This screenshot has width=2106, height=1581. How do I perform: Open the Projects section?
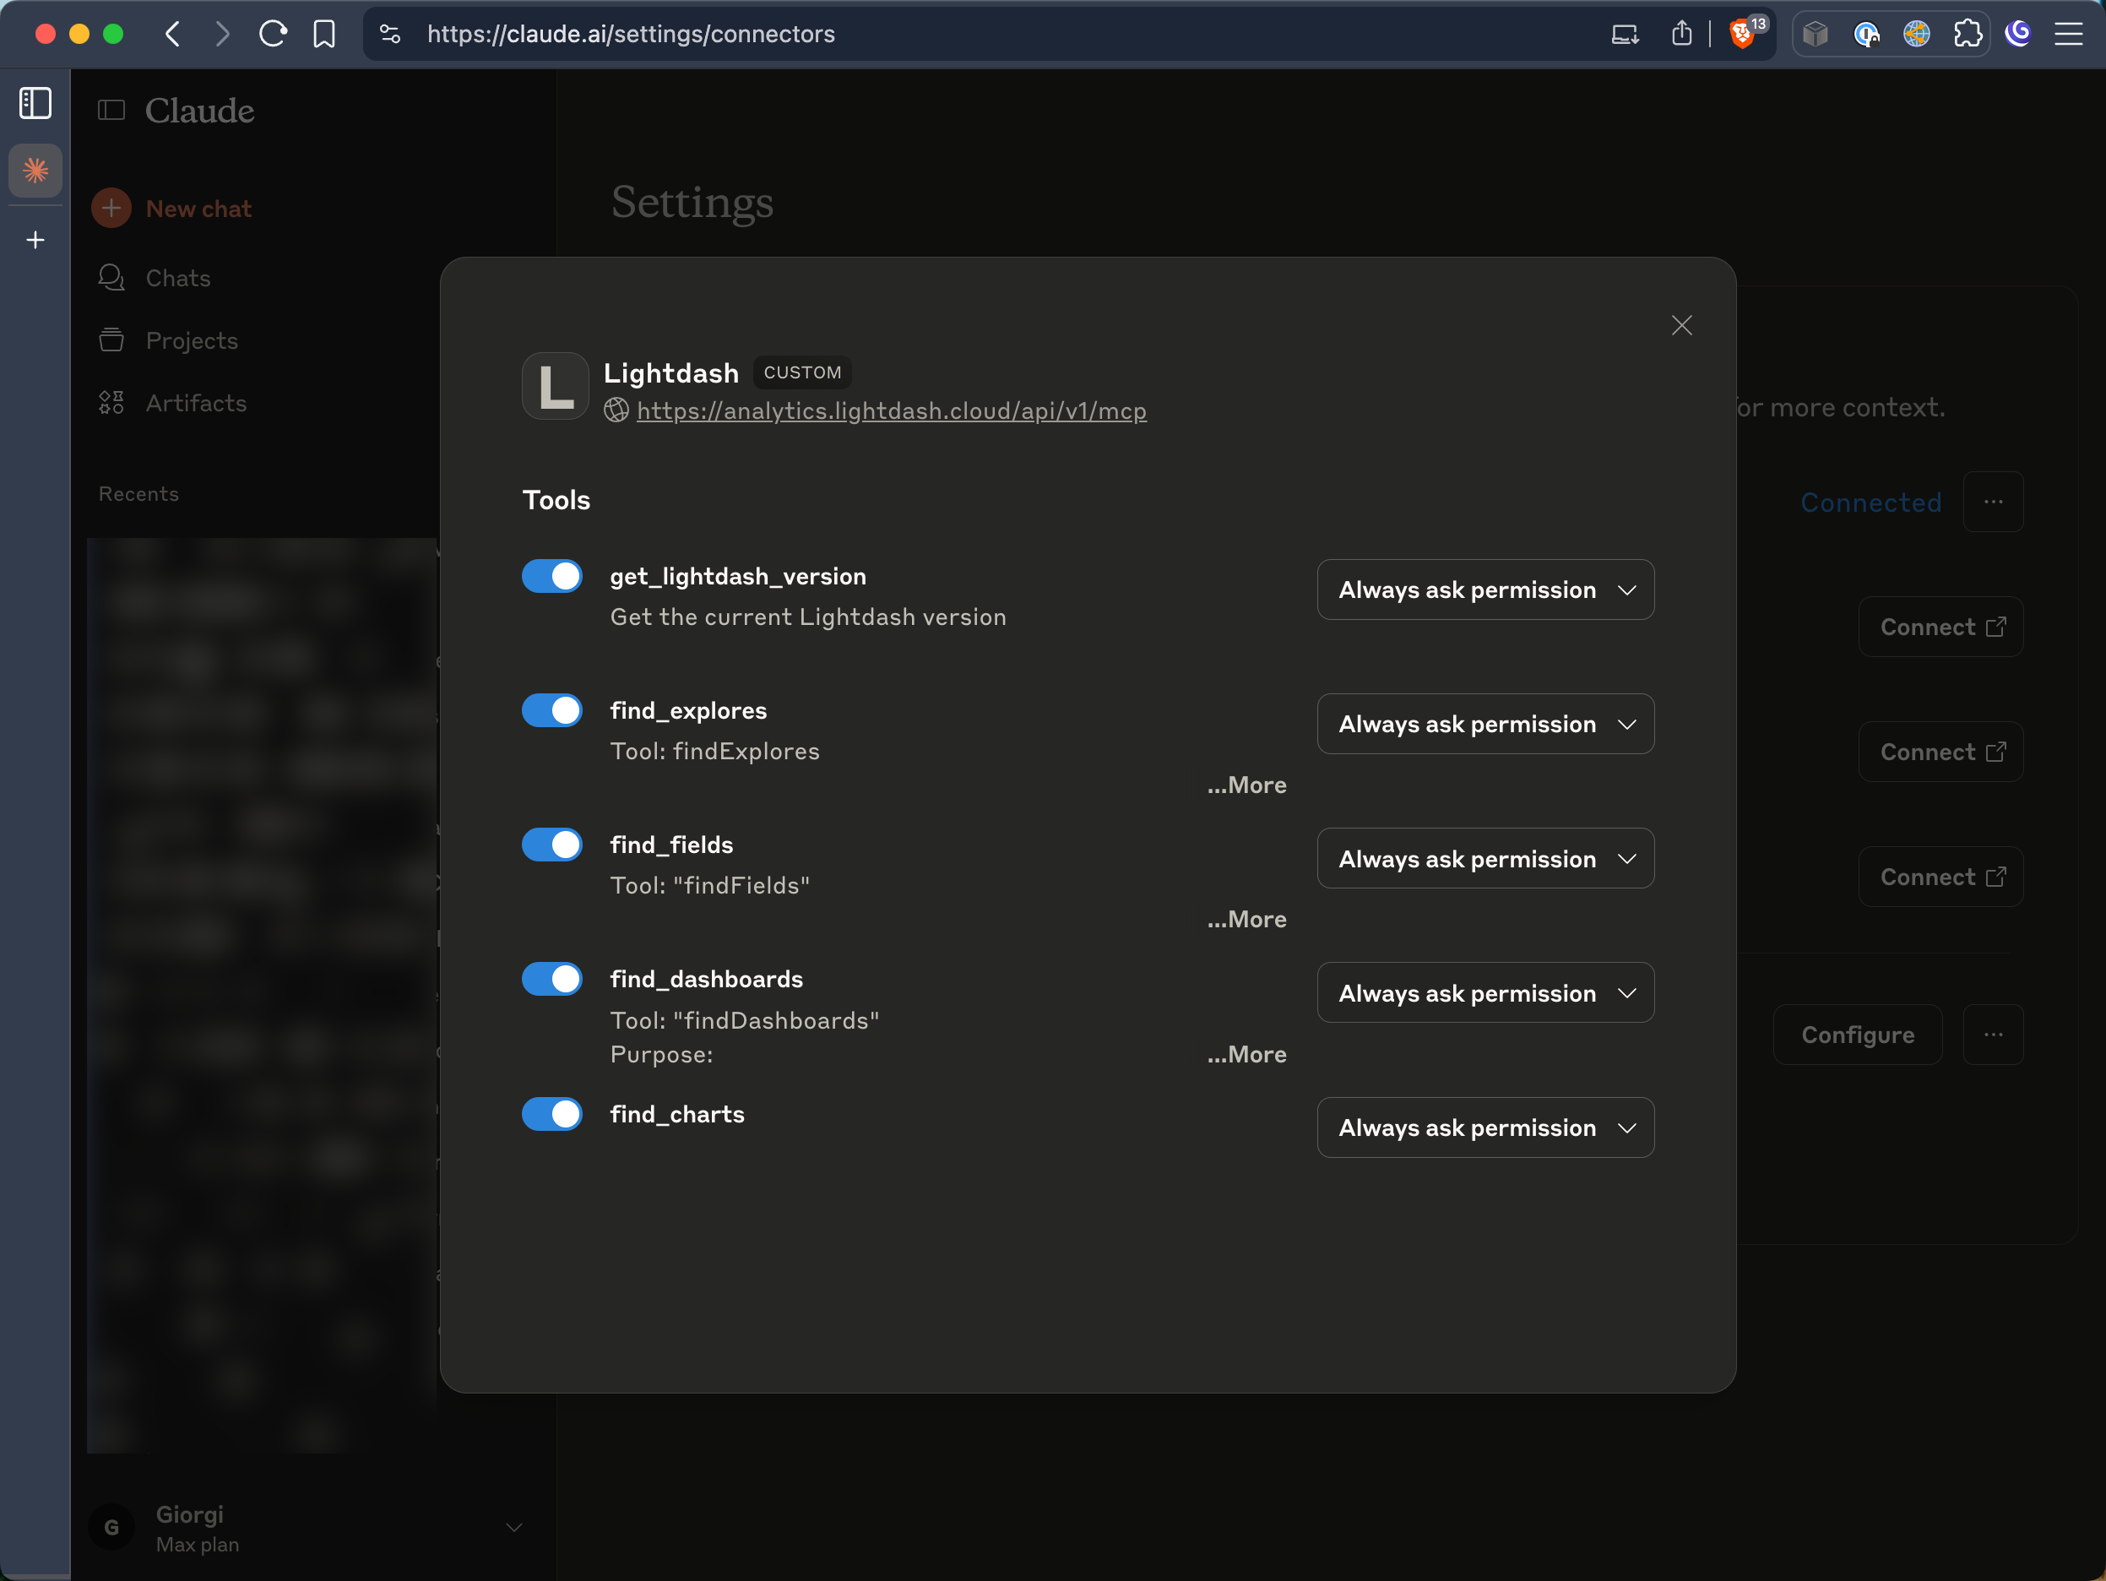tap(190, 340)
